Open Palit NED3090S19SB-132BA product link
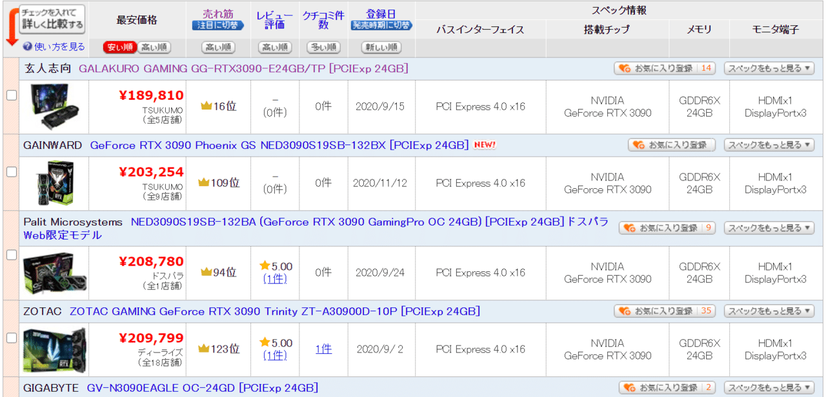 [316, 228]
